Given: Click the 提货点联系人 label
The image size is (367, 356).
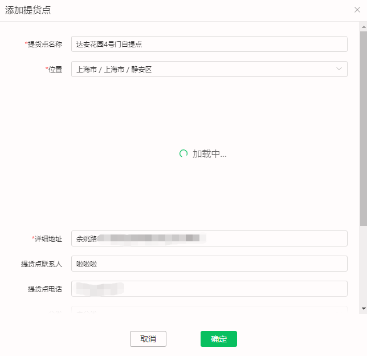Looking at the screenshot, I should click(42, 264).
